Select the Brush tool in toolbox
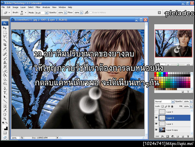Viewport: 195px width, 147px height. (5, 58)
